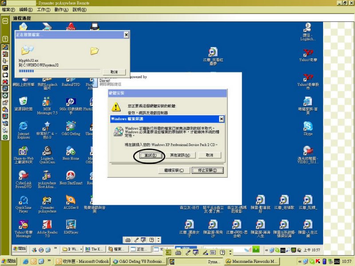Click the 檔案... button on the remote taskbar

coord(118,249)
